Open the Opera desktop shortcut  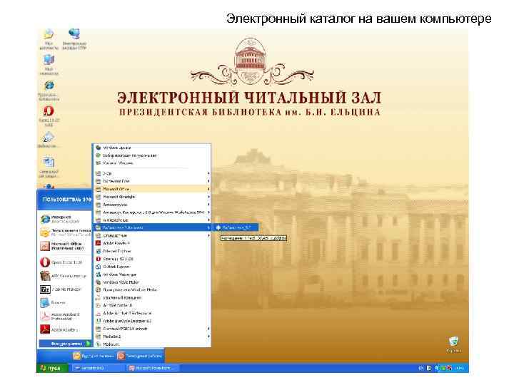[49, 116]
